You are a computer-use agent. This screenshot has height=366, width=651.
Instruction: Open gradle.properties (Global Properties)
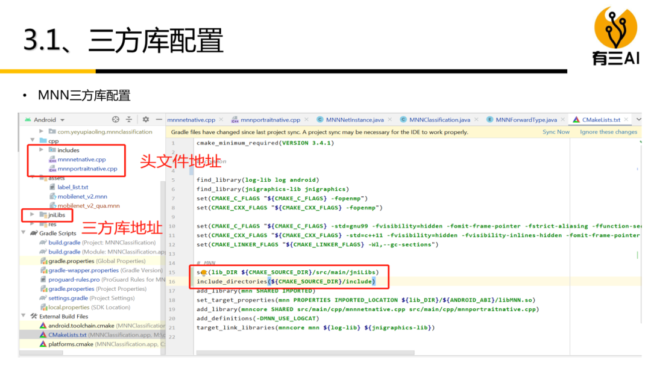tap(96, 261)
